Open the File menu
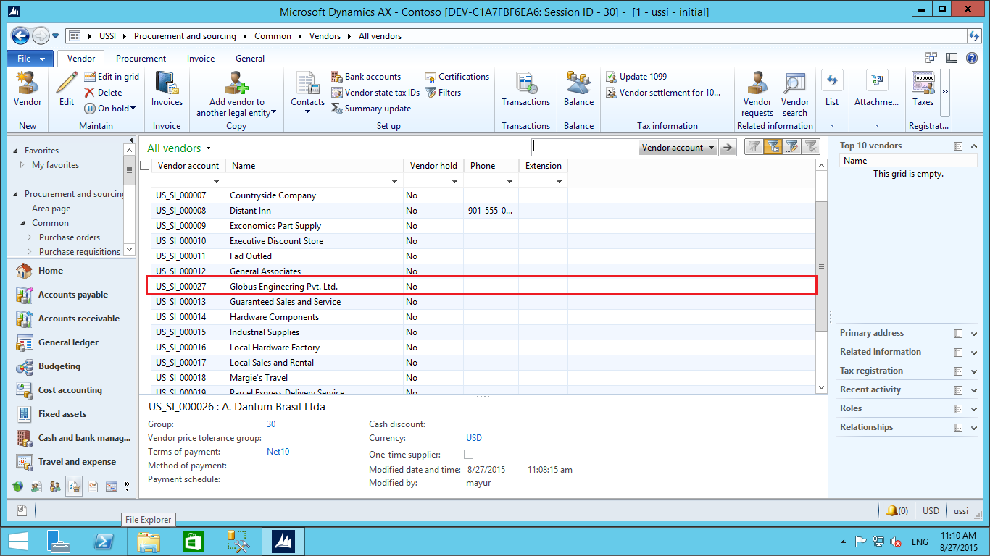This screenshot has width=990, height=556. (30, 59)
